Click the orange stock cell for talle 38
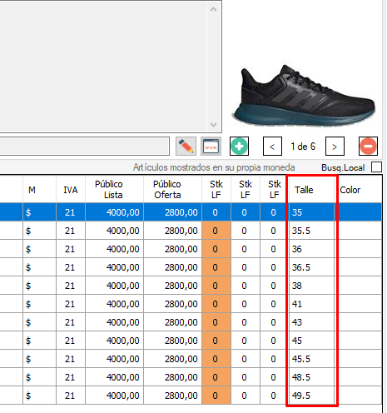 216,286
